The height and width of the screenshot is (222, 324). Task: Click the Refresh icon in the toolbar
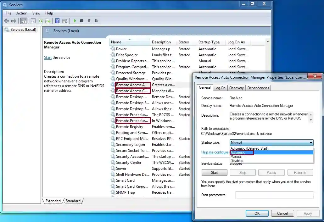tap(41, 21)
